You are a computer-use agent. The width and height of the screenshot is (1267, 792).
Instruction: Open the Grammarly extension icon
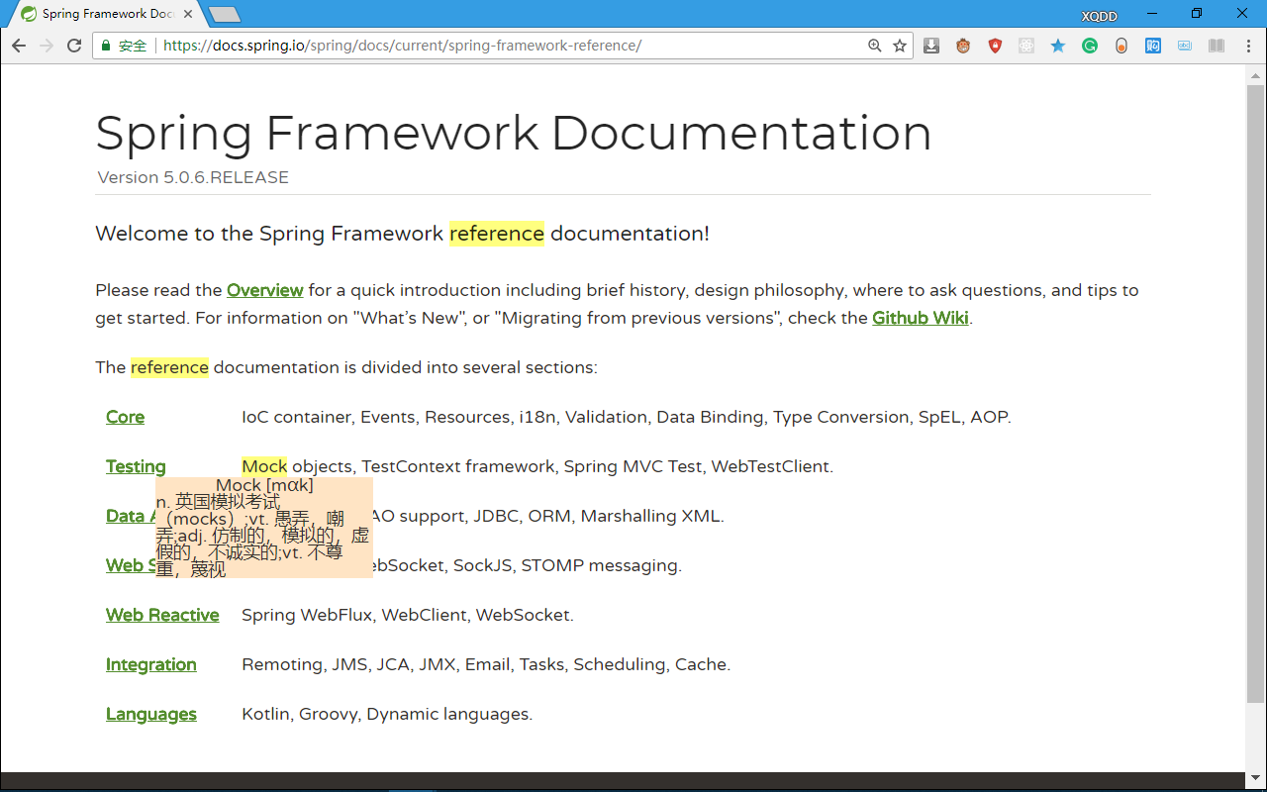[1090, 46]
